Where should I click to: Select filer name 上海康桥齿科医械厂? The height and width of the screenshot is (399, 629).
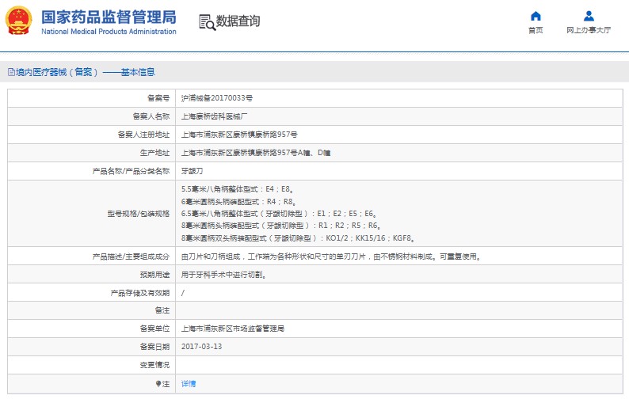214,116
